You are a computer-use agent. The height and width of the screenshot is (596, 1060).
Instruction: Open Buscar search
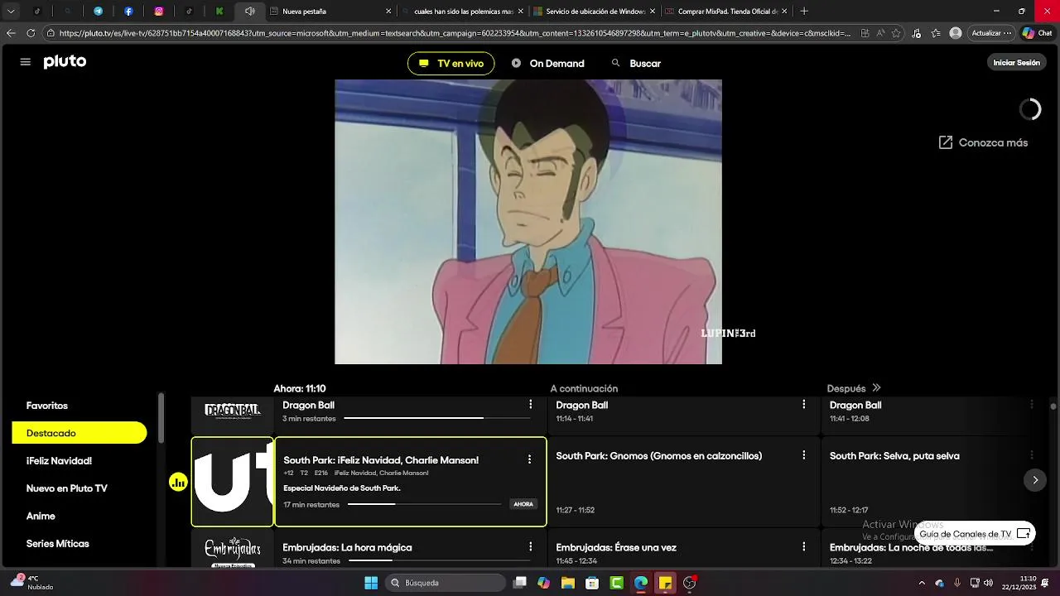point(636,64)
